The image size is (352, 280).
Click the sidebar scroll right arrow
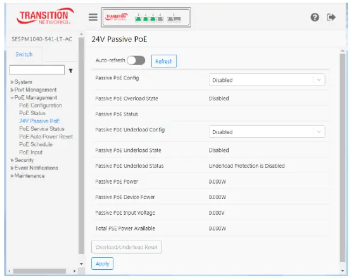[x=74, y=271]
